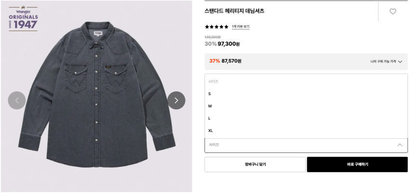Go to the next product image
The width and height of the screenshot is (409, 193).
click(x=176, y=100)
